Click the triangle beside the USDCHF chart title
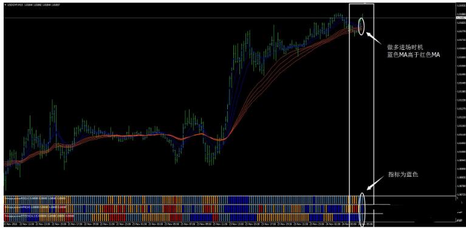The image size is (466, 229). point(5,5)
